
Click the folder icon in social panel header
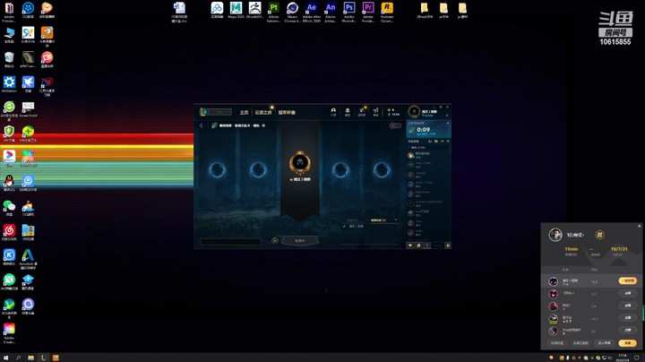(x=436, y=141)
